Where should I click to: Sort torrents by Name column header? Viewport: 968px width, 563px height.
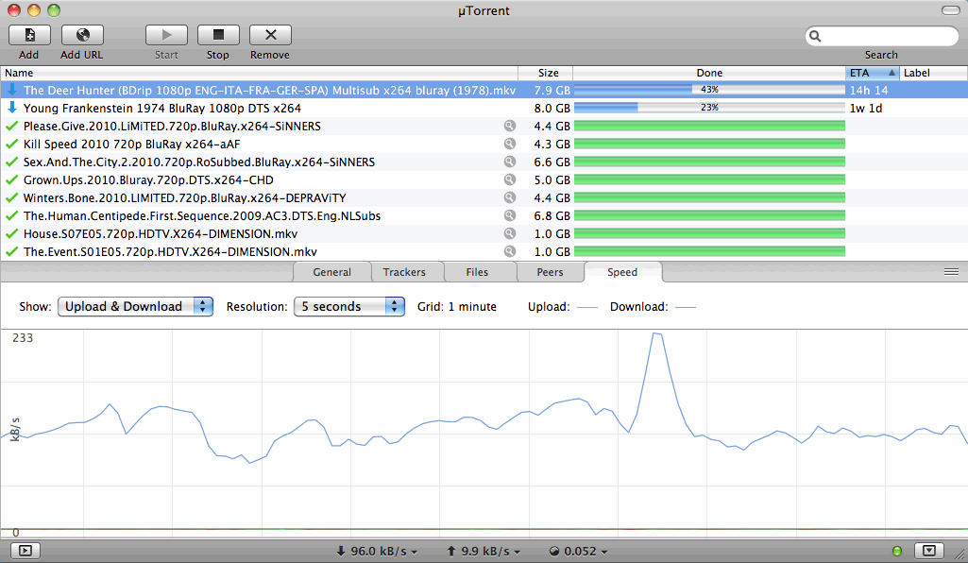(x=260, y=73)
